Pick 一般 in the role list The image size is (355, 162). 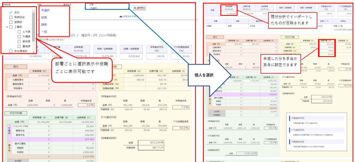[44, 32]
